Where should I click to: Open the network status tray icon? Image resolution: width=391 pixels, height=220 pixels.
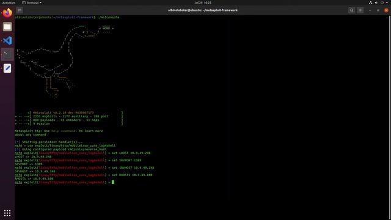coord(371,2)
